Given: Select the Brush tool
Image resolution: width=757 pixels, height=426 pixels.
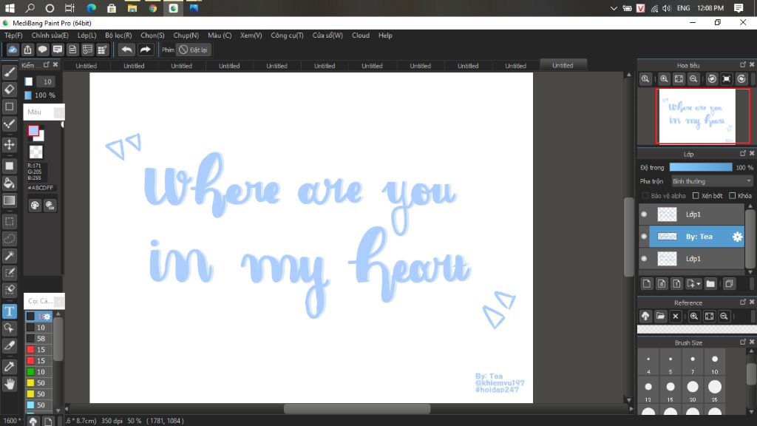Looking at the screenshot, I should (x=9, y=72).
